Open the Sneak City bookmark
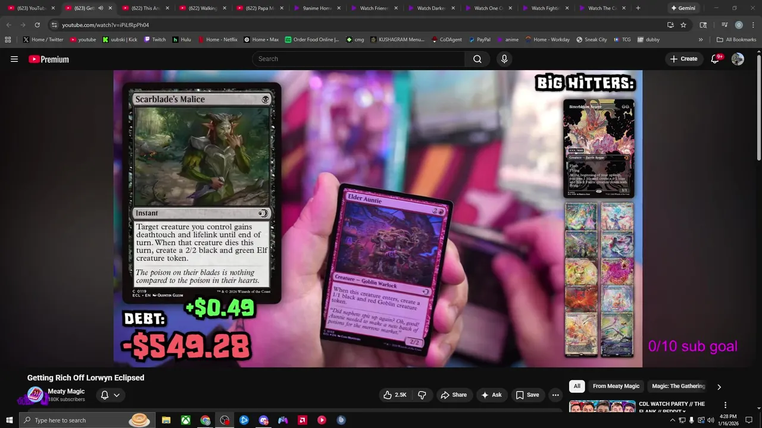Image resolution: width=762 pixels, height=428 pixels. pos(592,40)
